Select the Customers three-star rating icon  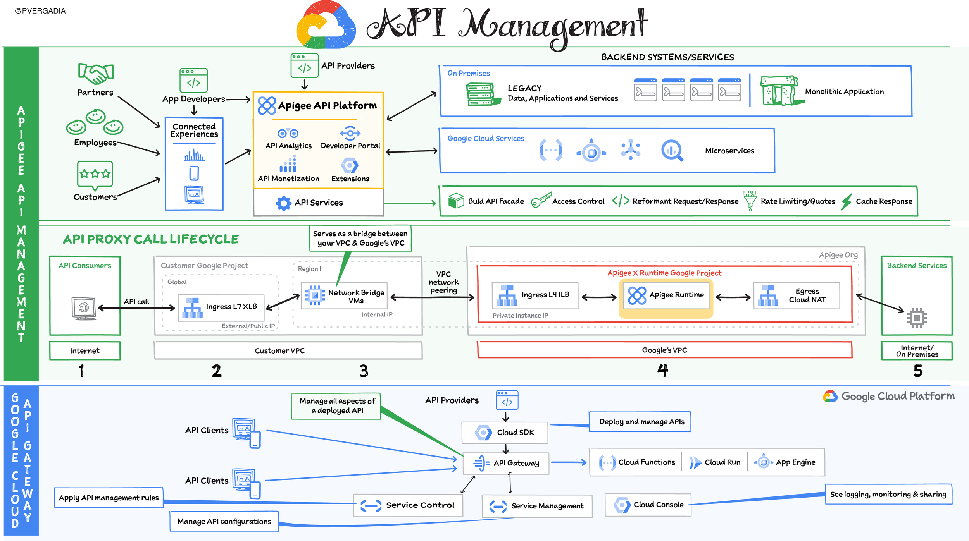tap(95, 175)
